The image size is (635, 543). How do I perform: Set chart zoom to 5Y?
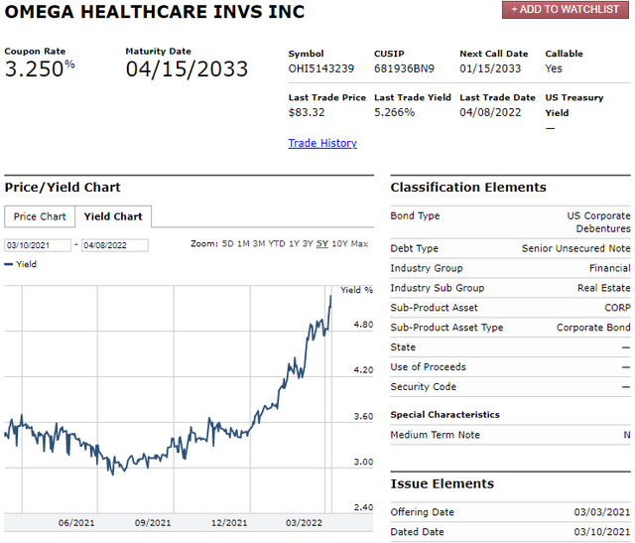pyautogui.click(x=321, y=244)
